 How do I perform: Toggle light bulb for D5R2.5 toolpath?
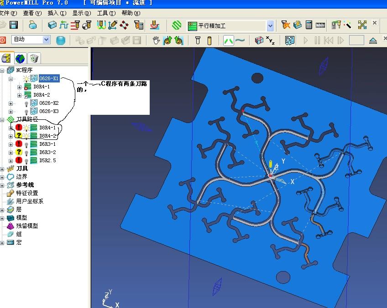click(26, 161)
